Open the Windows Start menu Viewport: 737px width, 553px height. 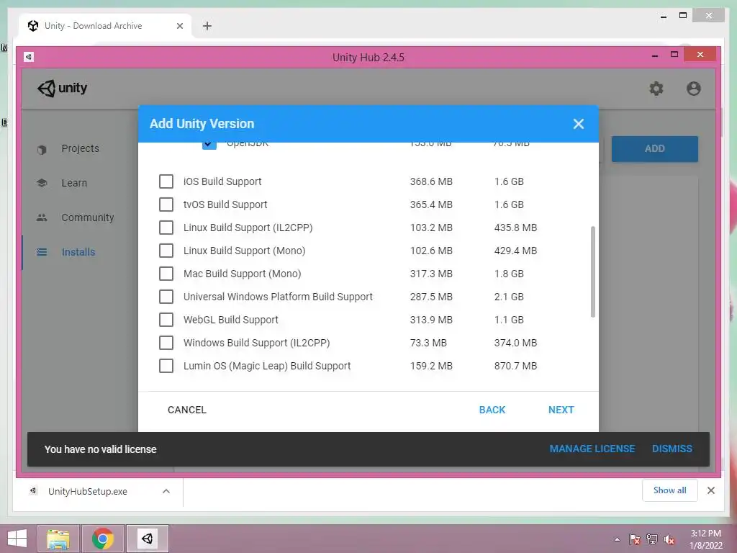pos(17,539)
